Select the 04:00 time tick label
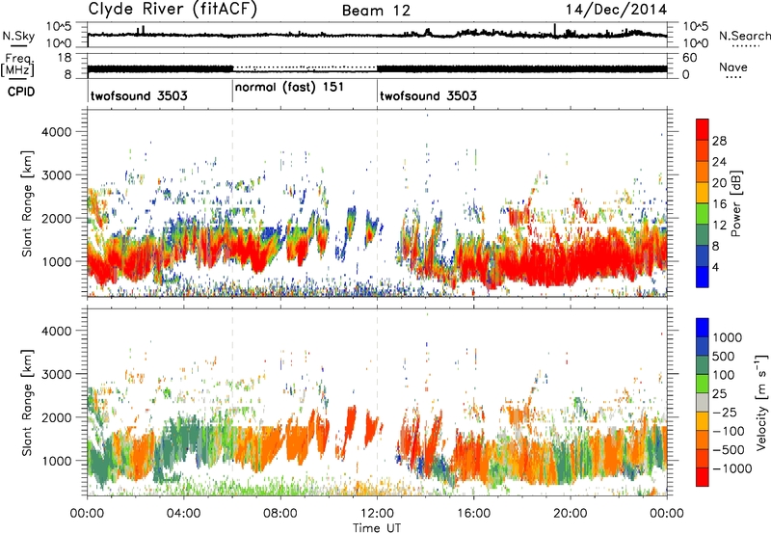The width and height of the screenshot is (771, 534). click(183, 514)
